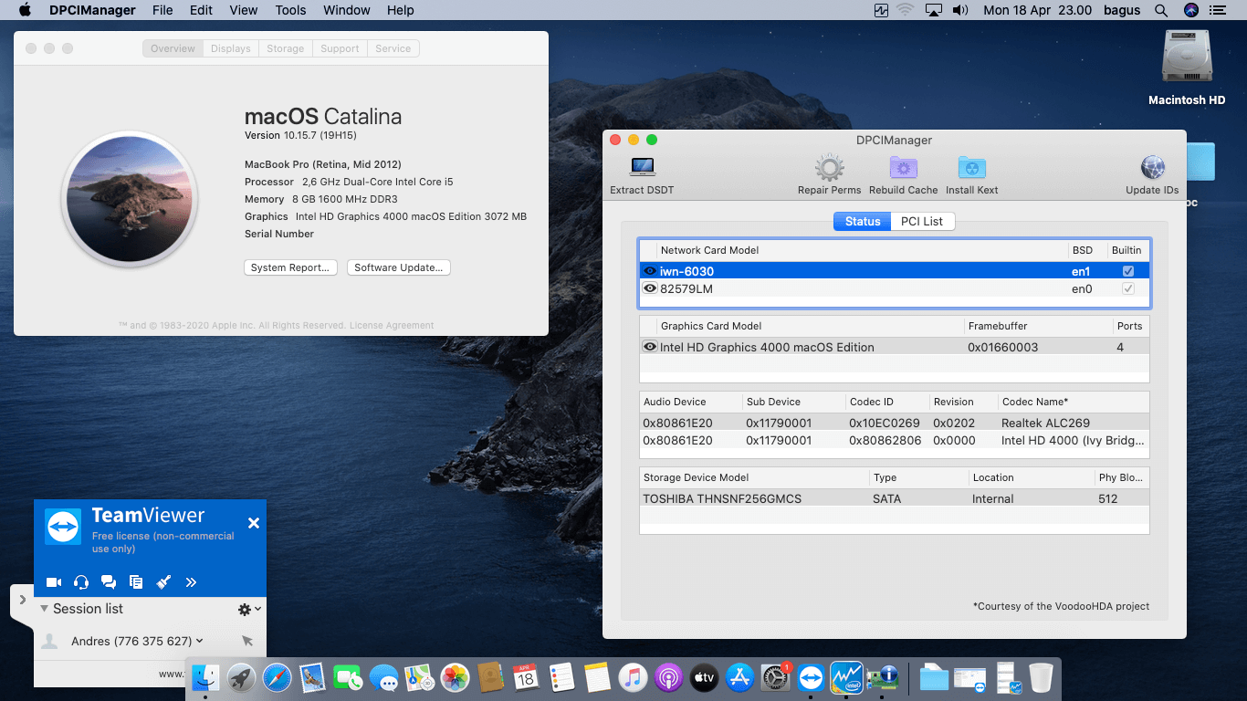Click TeamViewer icon in dock
Viewport: 1247px width, 701px height.
(x=811, y=677)
